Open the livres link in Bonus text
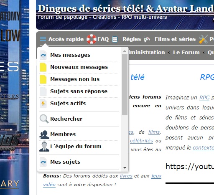The width and height of the screenshot is (214, 195). [126, 176]
